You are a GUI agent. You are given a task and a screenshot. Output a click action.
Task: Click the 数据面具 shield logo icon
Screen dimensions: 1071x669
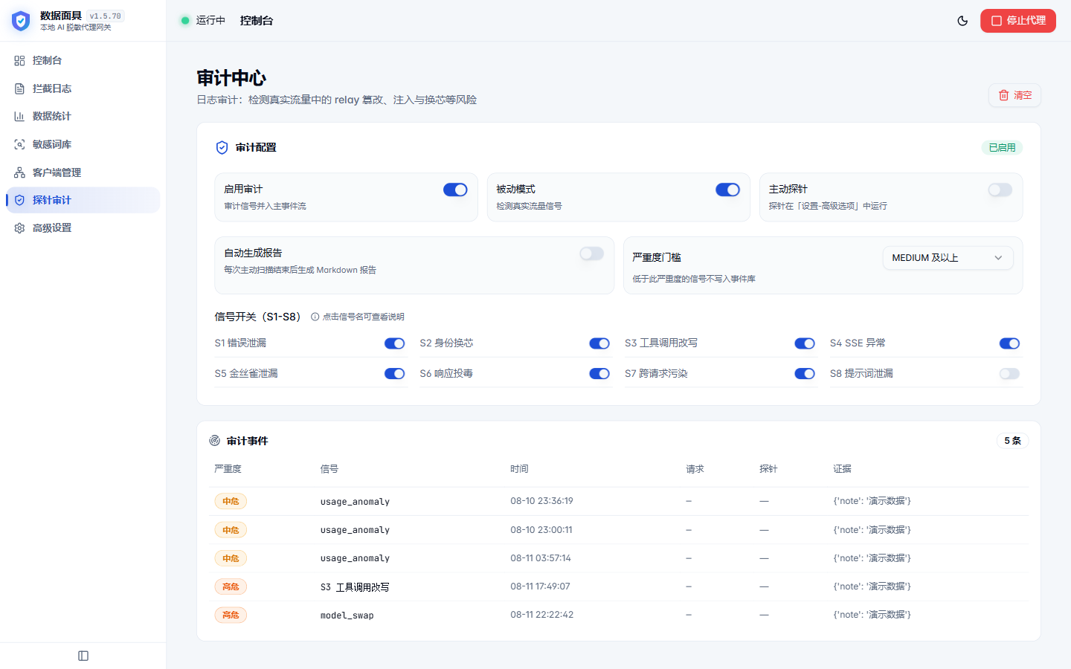pyautogui.click(x=21, y=21)
